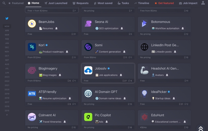The image size is (208, 131).
Task: Open the Jobsolv cloud logo
Action: click(88, 70)
